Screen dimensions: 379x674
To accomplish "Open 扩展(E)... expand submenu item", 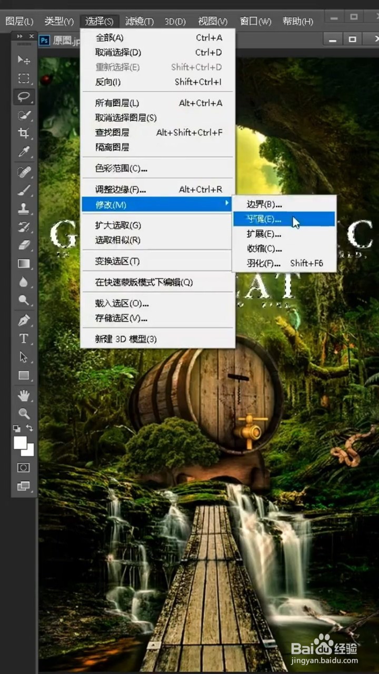I will [284, 234].
